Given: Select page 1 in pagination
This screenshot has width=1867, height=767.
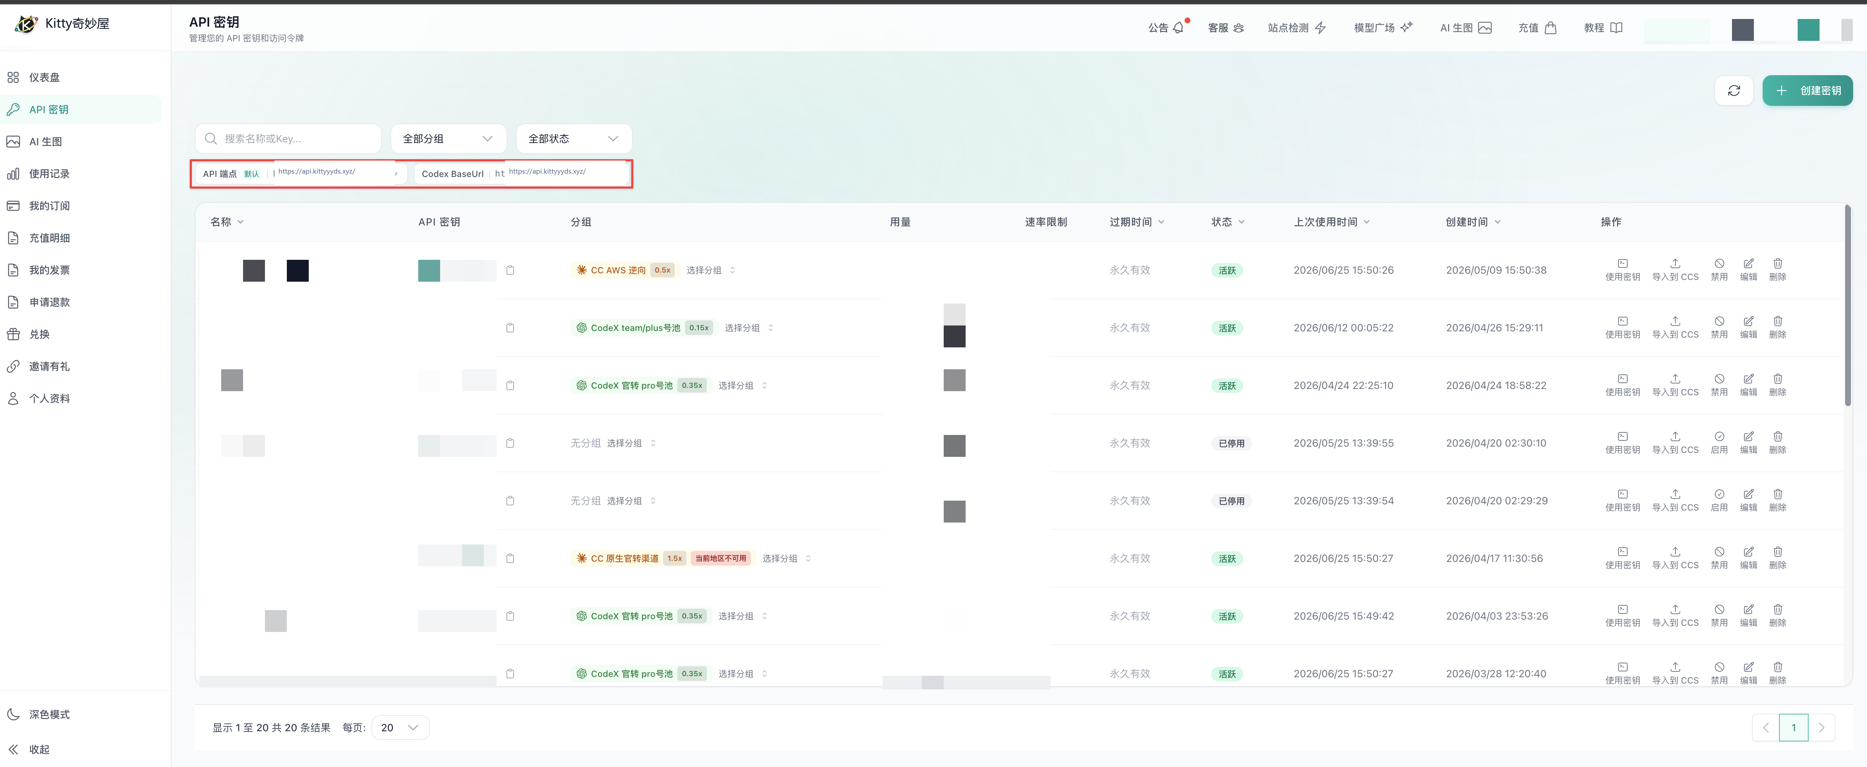Looking at the screenshot, I should pyautogui.click(x=1794, y=727).
